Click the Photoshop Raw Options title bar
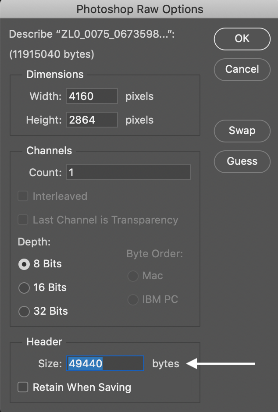This screenshot has width=278, height=412. point(139,9)
